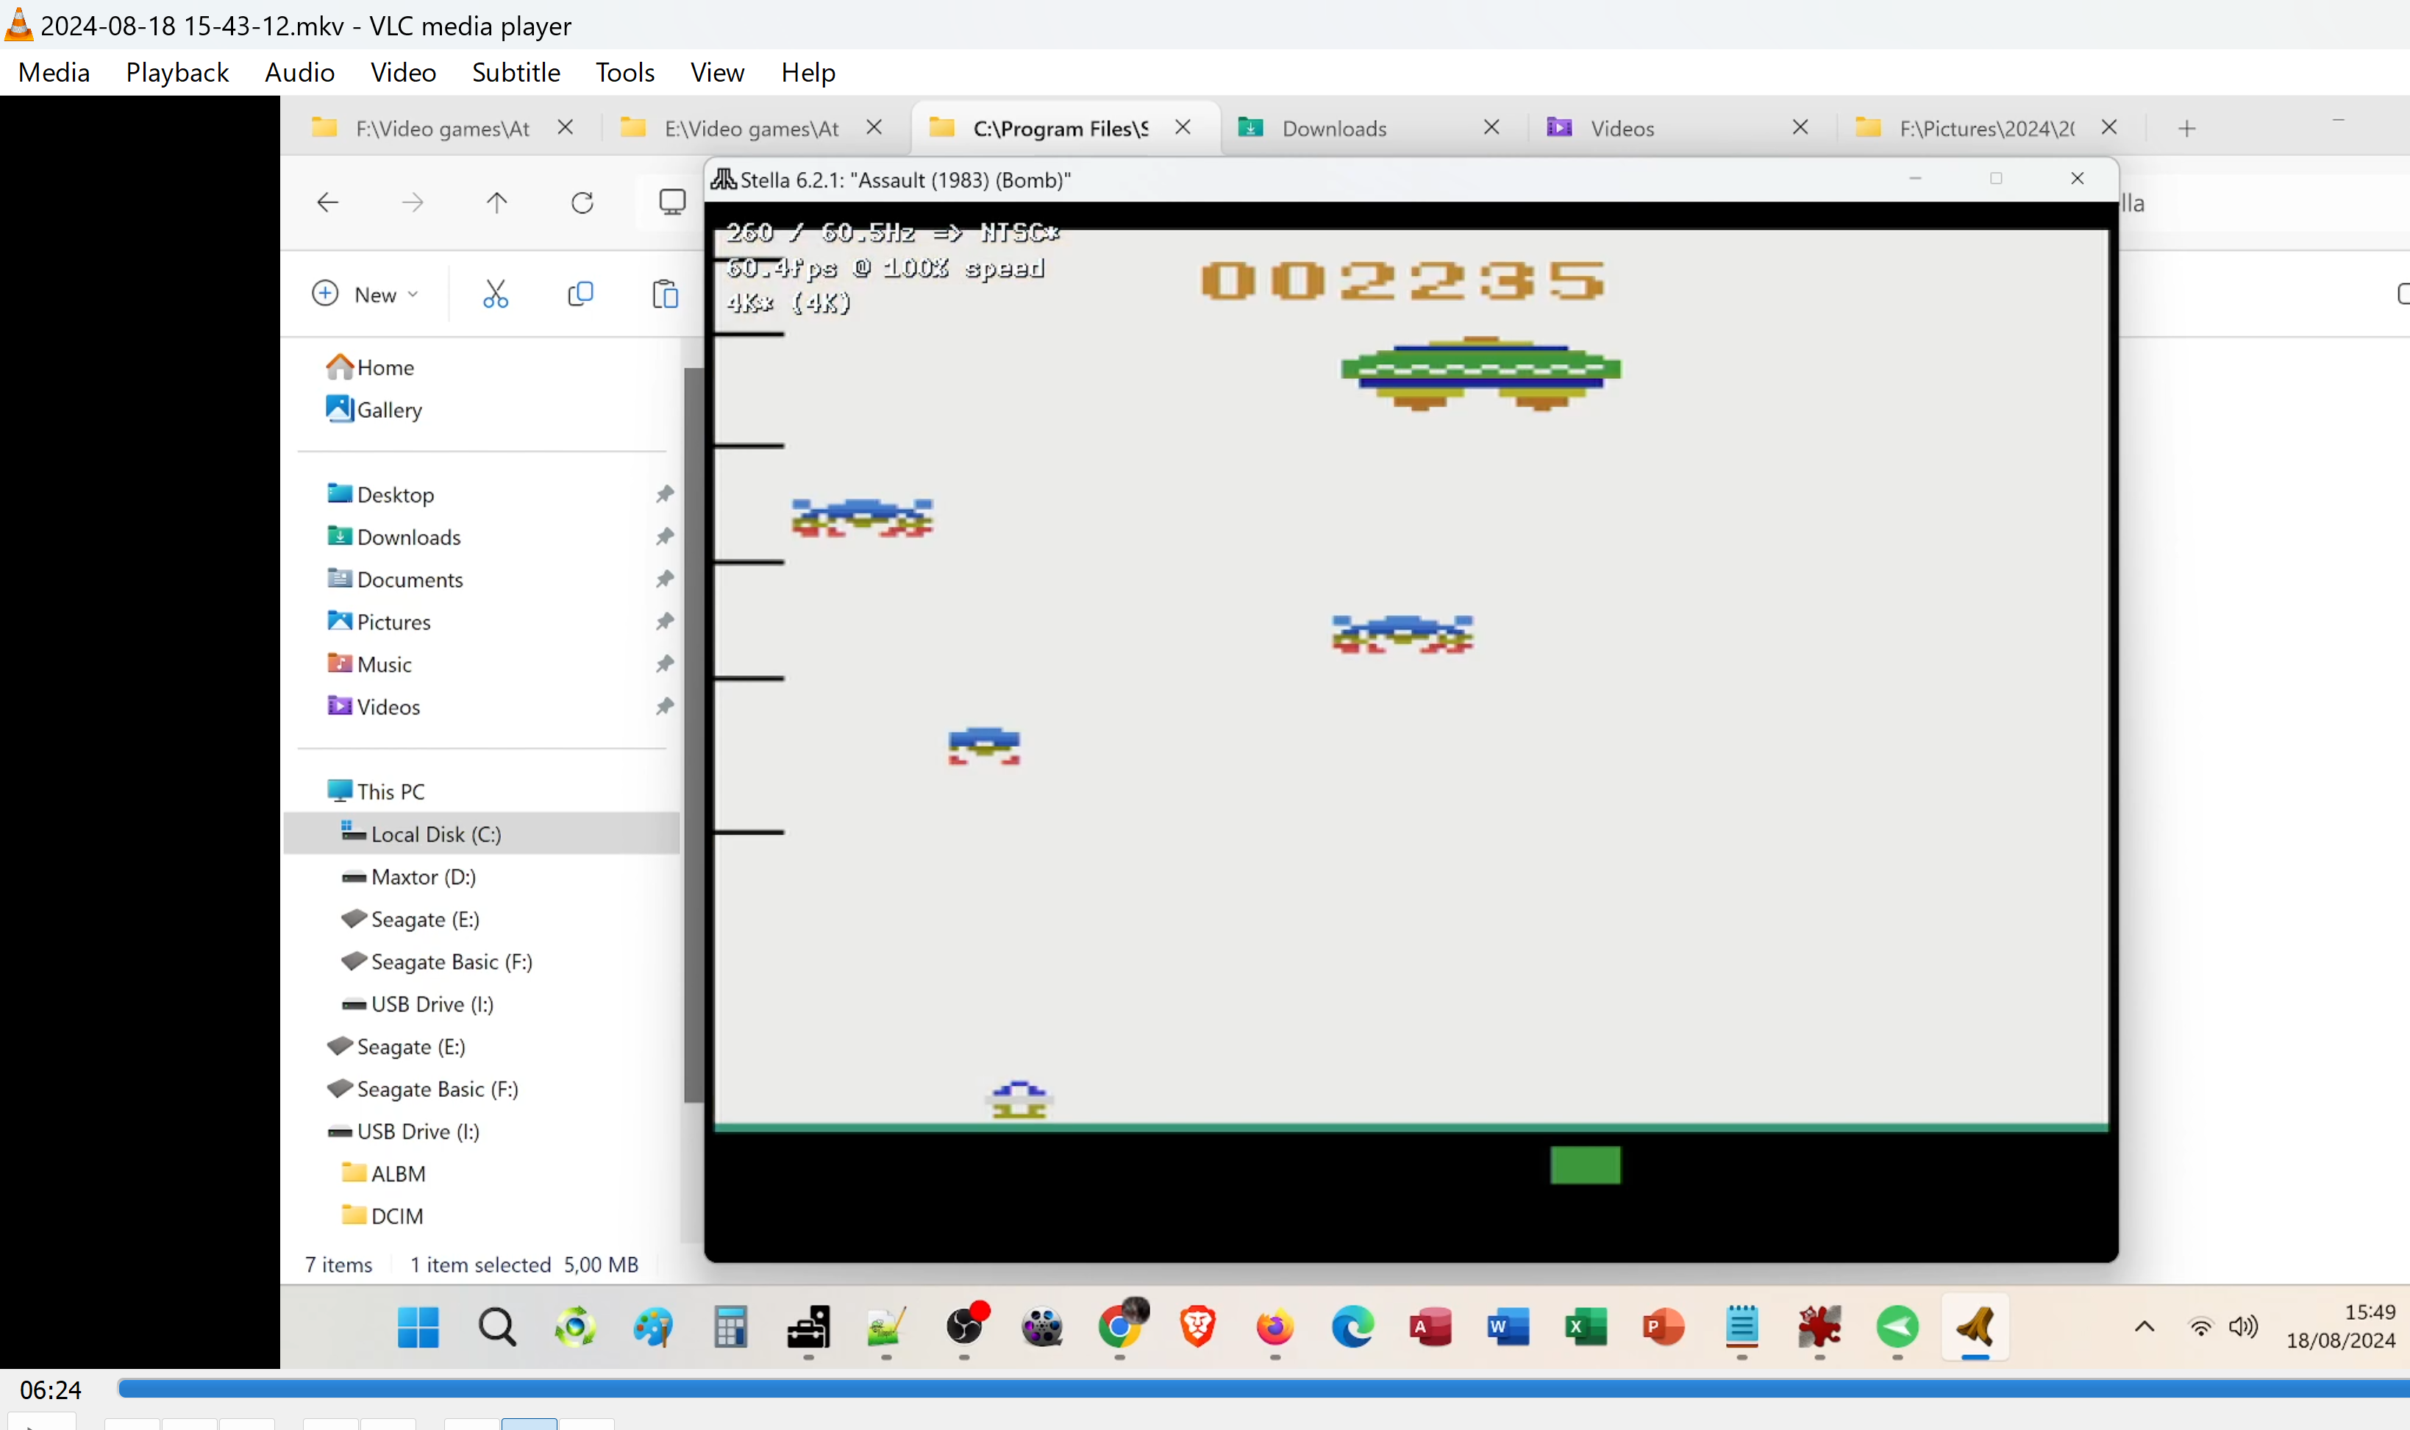Click the Paste clipboard icon
The image size is (2410, 1430).
tap(665, 294)
